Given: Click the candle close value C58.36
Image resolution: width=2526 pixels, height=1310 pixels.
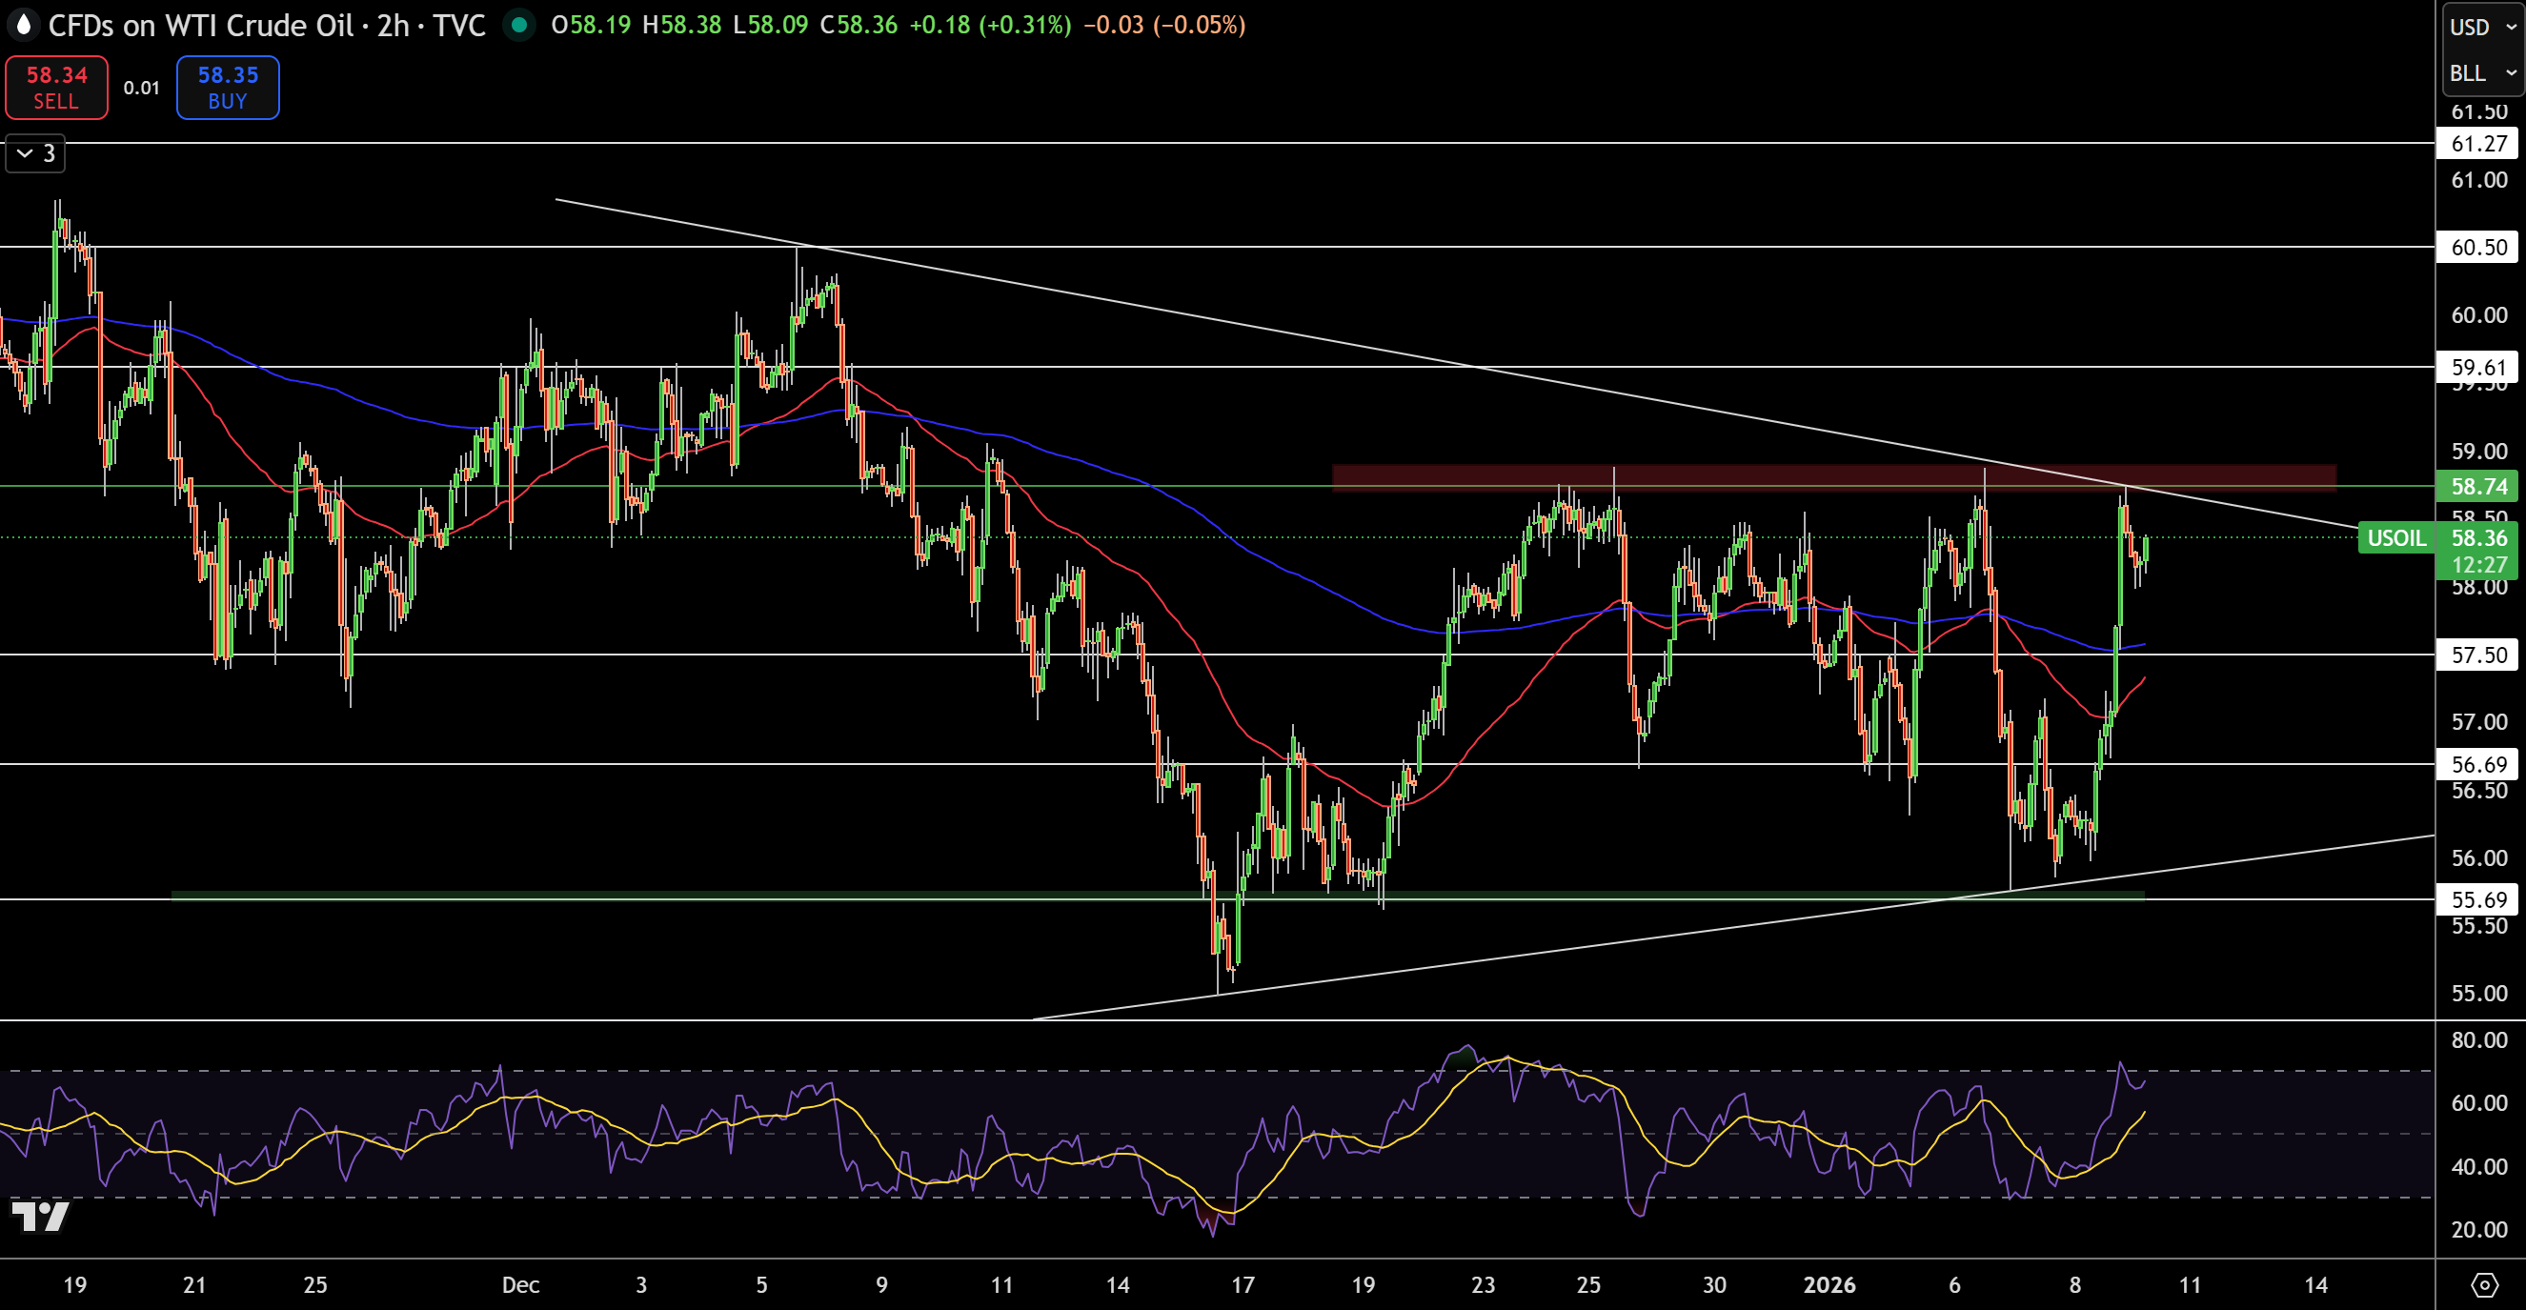Looking at the screenshot, I should (x=858, y=25).
